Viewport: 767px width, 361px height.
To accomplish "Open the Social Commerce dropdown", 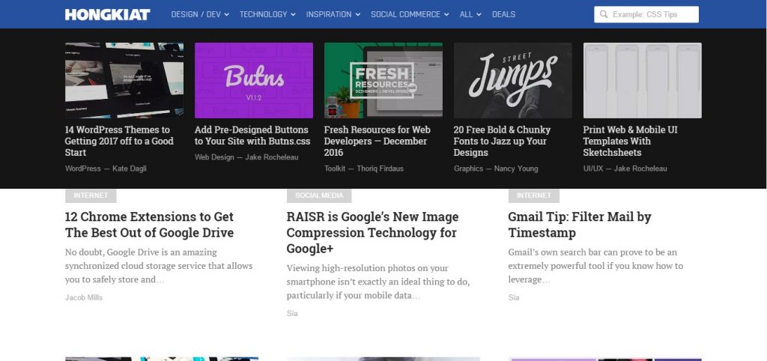I will (410, 14).
